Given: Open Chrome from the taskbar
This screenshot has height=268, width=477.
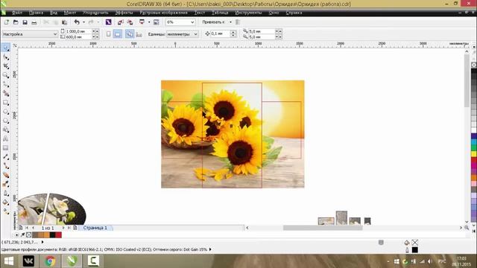Looking at the screenshot, I should point(50,261).
